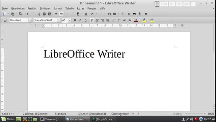Open the Einfügen menu
216x122 pixels.
click(x=45, y=8)
